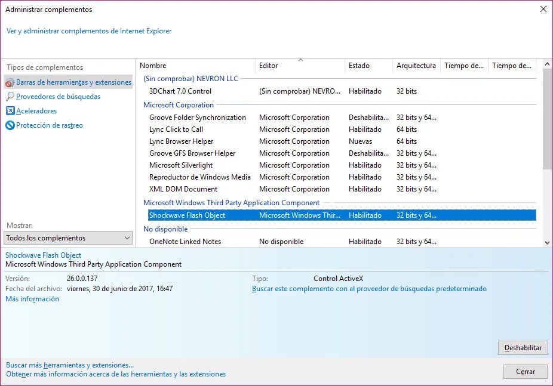Sort by the Editor column header
The height and width of the screenshot is (386, 553).
tap(300, 66)
